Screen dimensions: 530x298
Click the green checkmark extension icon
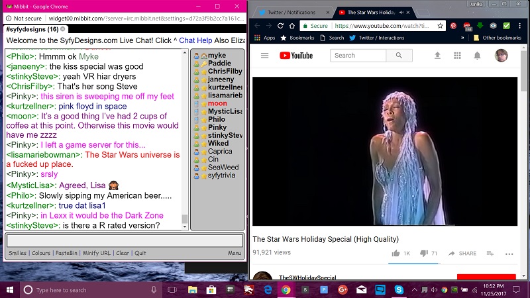pos(506,26)
